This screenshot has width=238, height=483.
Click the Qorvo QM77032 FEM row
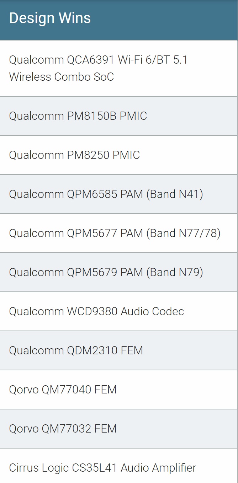point(63,429)
